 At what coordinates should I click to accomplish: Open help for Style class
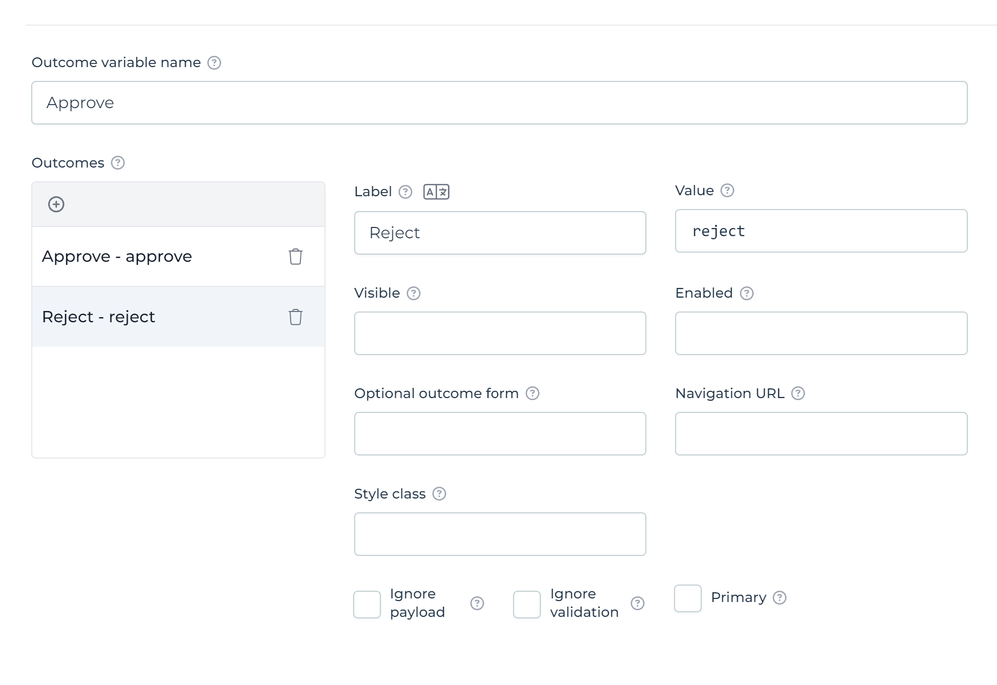(x=439, y=494)
